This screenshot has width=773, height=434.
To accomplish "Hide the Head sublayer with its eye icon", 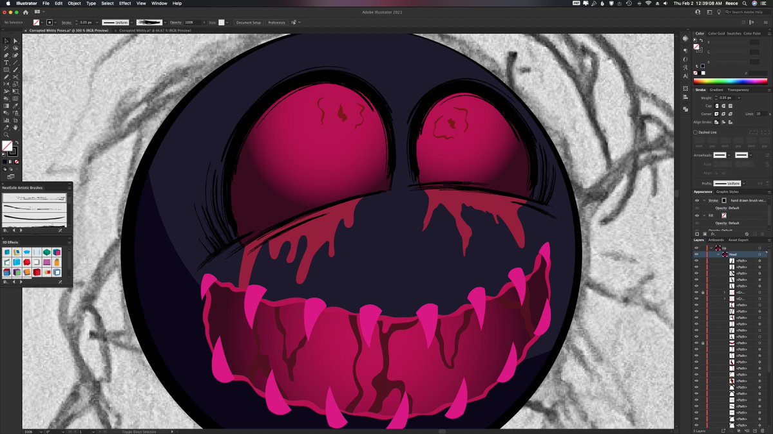I will 696,255.
